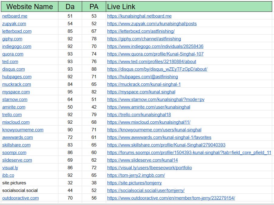Open hubpages.com/@astfinishing live link
Image resolution: width=274 pixels, height=205 pixels.
[142, 77]
